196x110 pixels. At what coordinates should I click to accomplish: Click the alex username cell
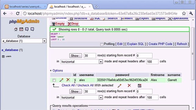pyautogui.click(x=87, y=80)
